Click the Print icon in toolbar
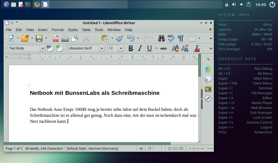Viewport: 278px width, 163px height. [65, 38]
